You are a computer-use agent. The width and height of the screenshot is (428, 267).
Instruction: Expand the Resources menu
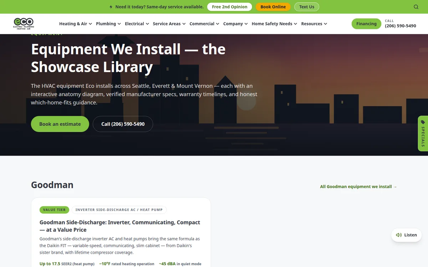pyautogui.click(x=314, y=24)
